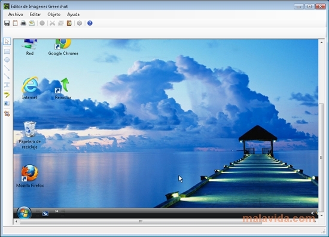Viewport: 329px width, 237px height.
Task: Click the Save floppy disk icon
Action: (7, 23)
